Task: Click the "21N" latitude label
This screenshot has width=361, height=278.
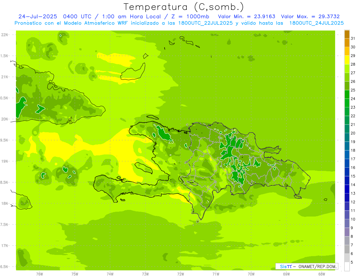Action: [5, 77]
